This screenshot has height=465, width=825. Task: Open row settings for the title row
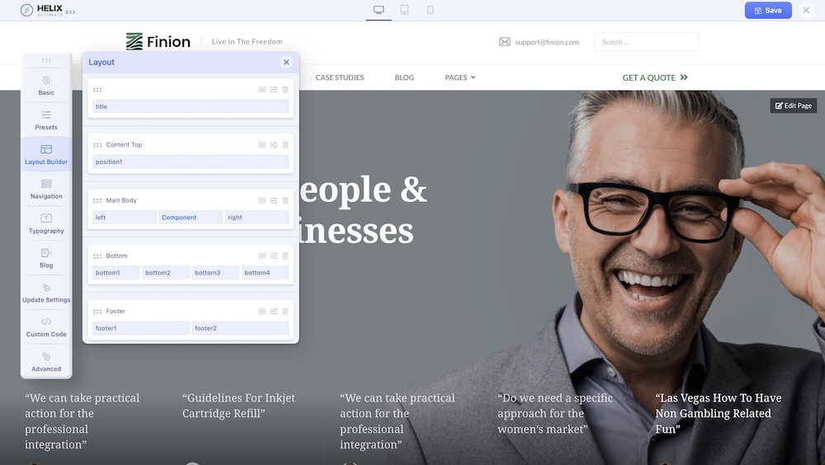tap(274, 90)
